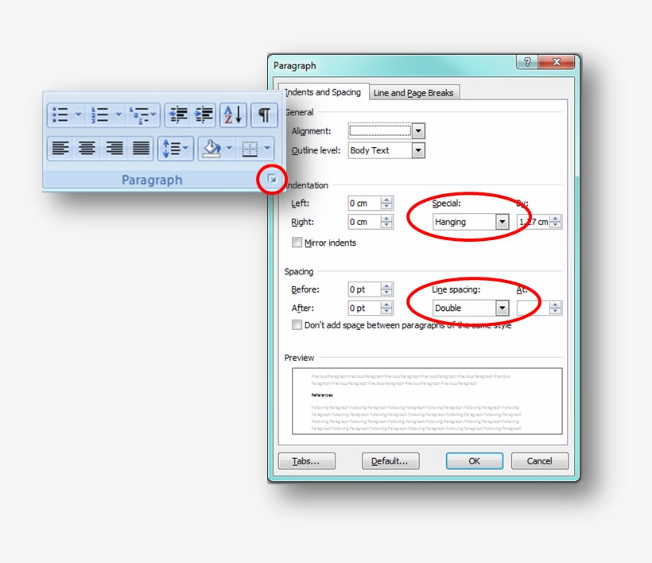Screen dimensions: 652x563
Task: Apply borders with the borders icon
Action: pyautogui.click(x=250, y=149)
